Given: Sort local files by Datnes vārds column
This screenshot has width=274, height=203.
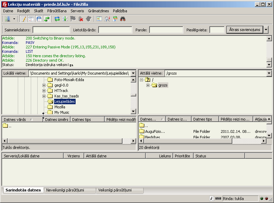Looking at the screenshot, I should pyautogui.click(x=22, y=120).
